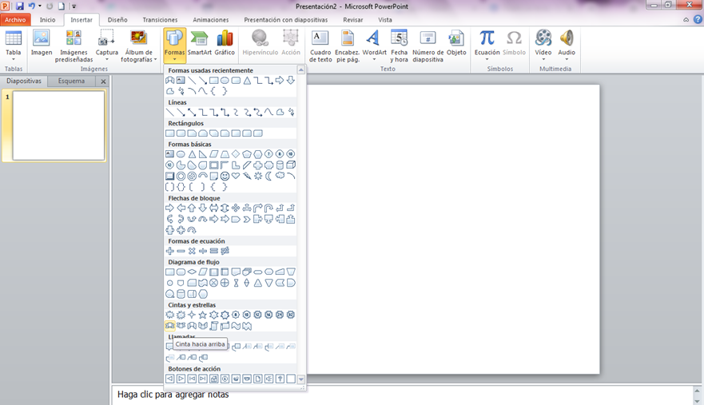
Task: Open the Vídeo dropdown arrow
Action: 543,59
